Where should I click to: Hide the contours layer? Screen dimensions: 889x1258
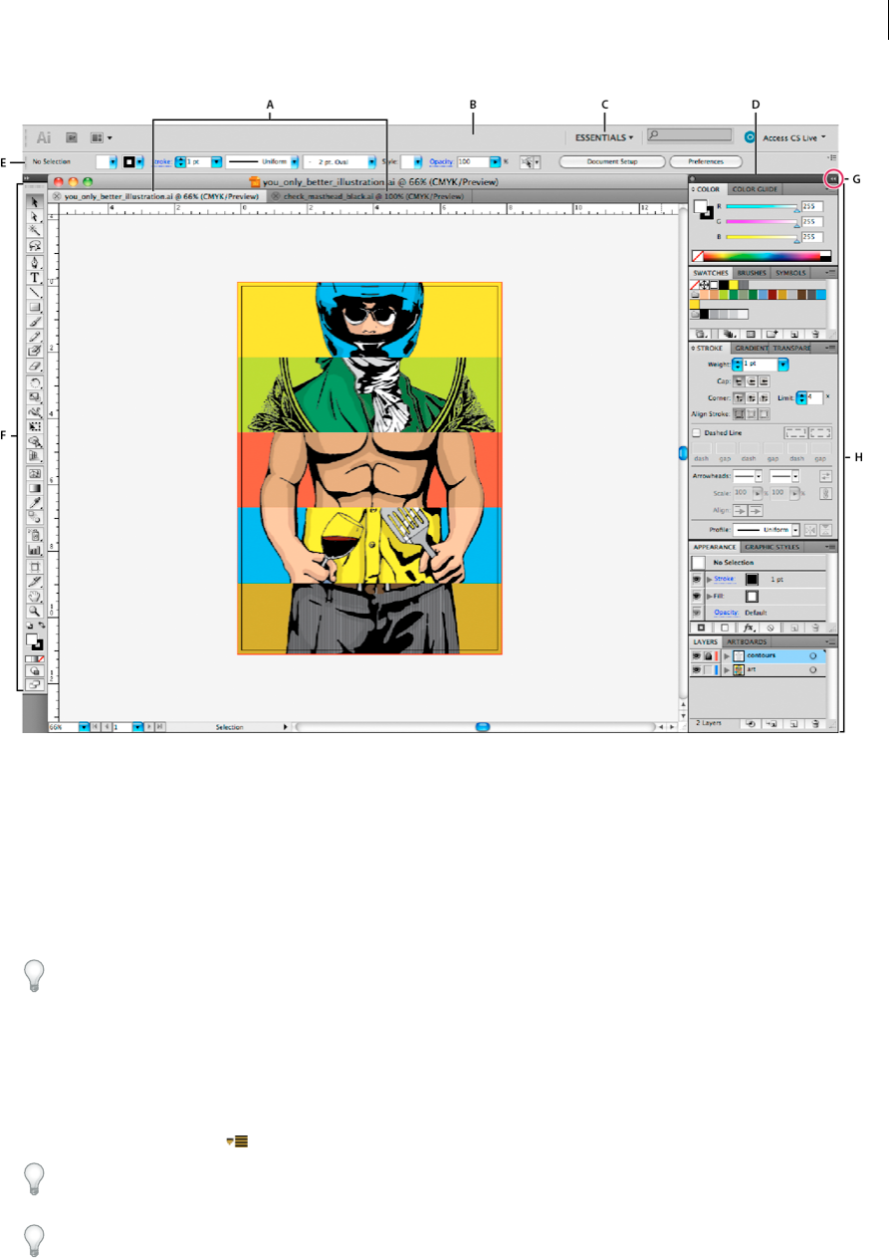coord(696,655)
